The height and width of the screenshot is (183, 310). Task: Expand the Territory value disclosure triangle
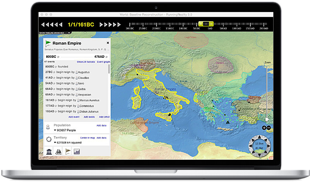pos(55,142)
